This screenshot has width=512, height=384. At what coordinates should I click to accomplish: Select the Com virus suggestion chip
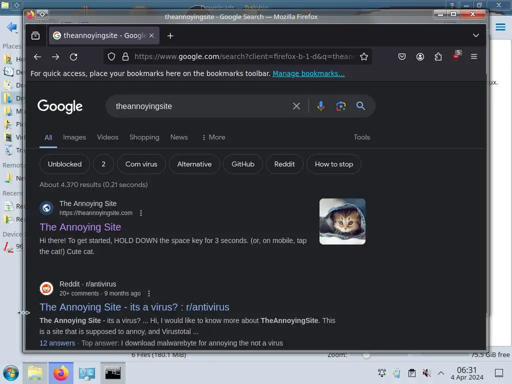(141, 164)
